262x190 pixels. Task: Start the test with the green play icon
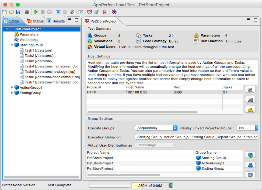click(x=35, y=12)
